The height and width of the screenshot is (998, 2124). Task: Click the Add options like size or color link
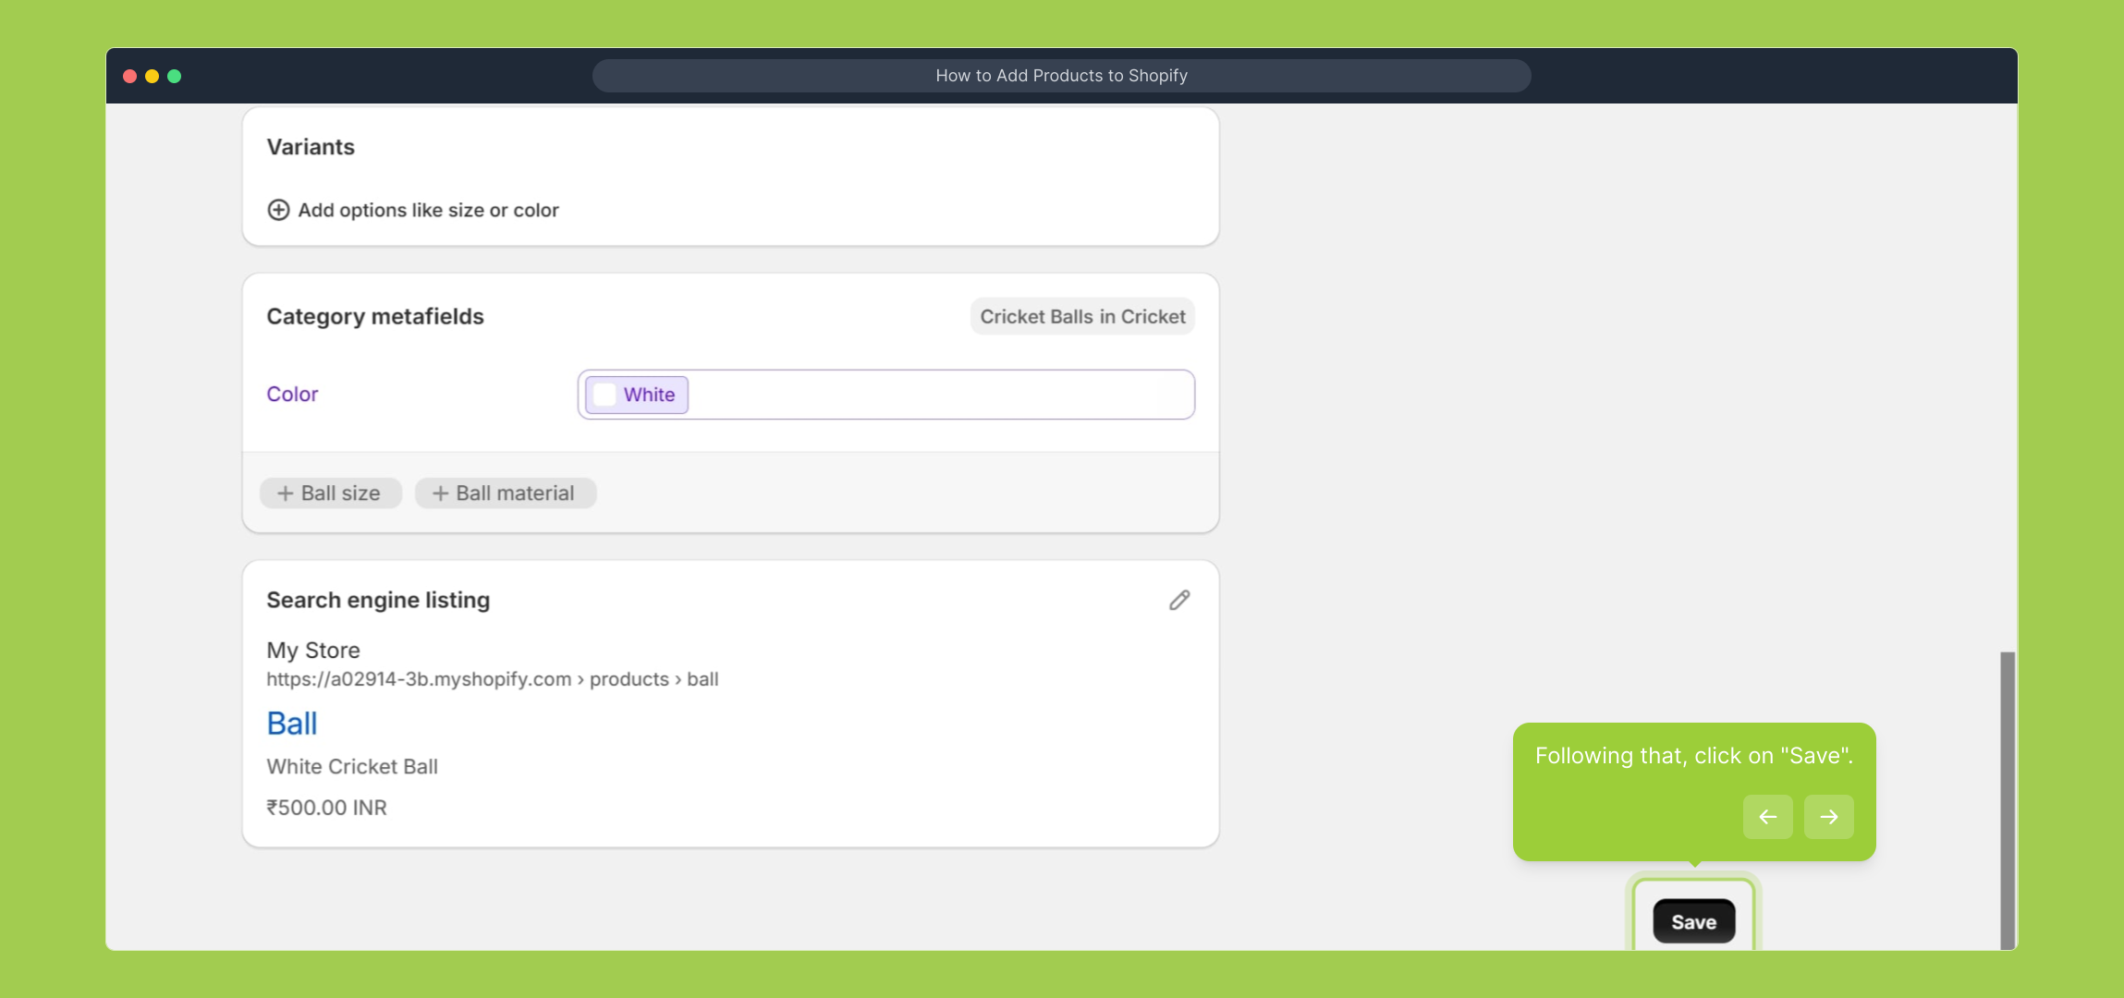(428, 210)
